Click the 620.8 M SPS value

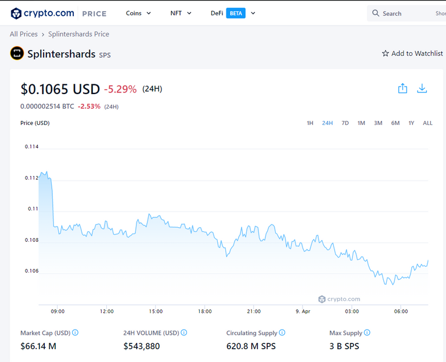(x=251, y=346)
